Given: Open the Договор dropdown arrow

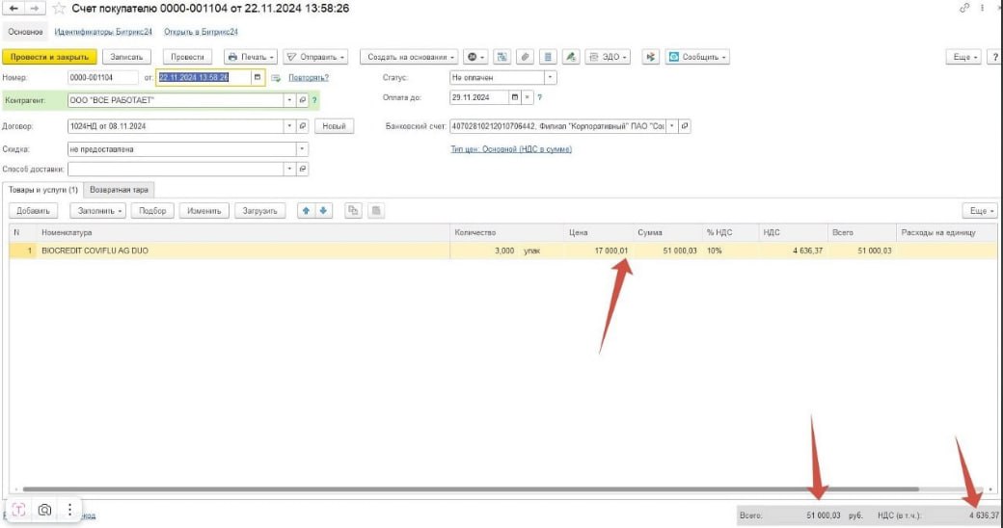Looking at the screenshot, I should 289,126.
